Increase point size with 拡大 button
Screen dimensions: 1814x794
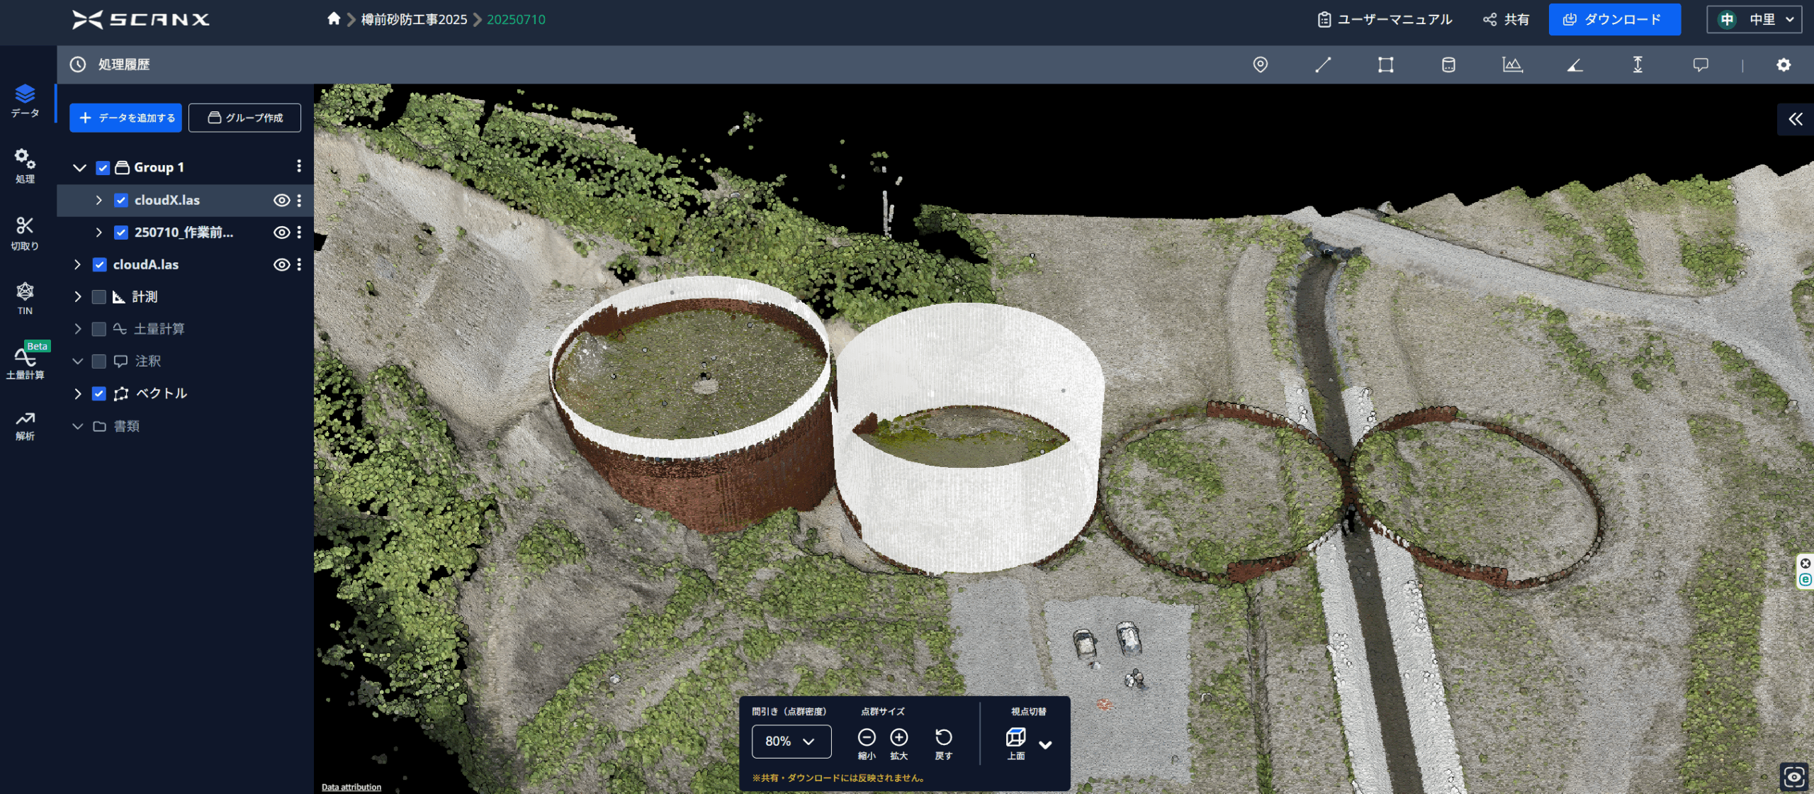click(898, 738)
